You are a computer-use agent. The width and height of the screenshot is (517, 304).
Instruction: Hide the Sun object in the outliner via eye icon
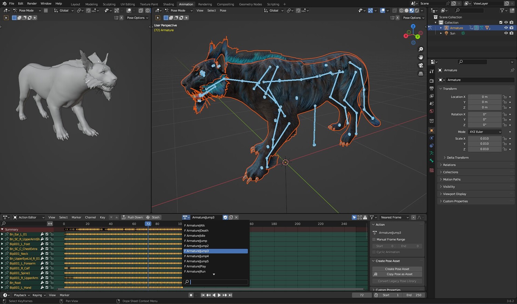(x=506, y=33)
